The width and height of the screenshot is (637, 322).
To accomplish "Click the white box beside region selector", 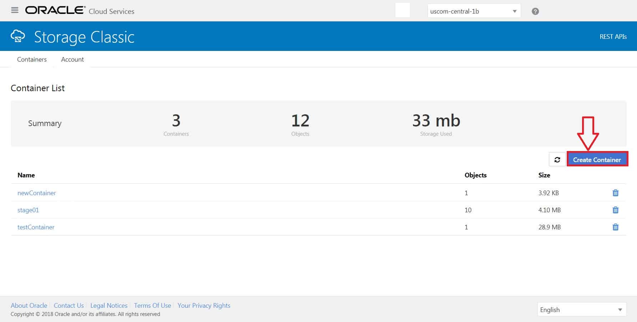I will click(x=403, y=10).
